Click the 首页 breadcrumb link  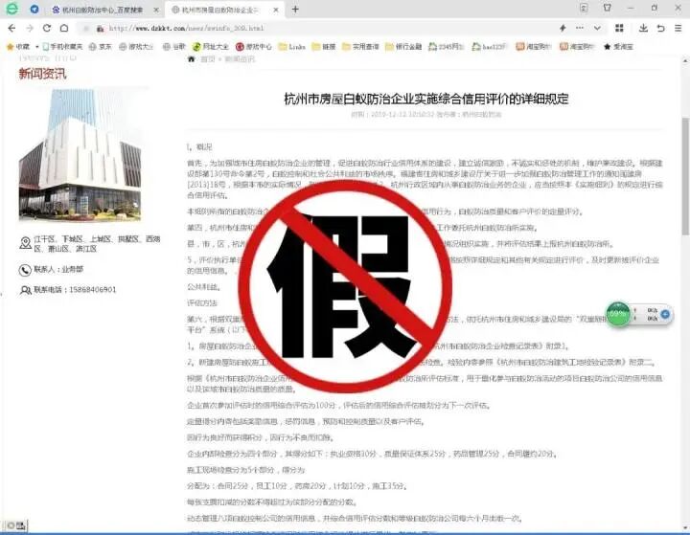pyautogui.click(x=207, y=59)
